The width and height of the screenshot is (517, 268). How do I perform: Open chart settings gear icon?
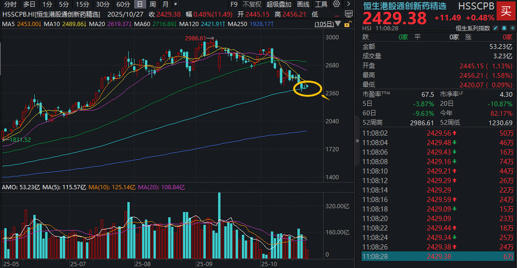pos(336,4)
